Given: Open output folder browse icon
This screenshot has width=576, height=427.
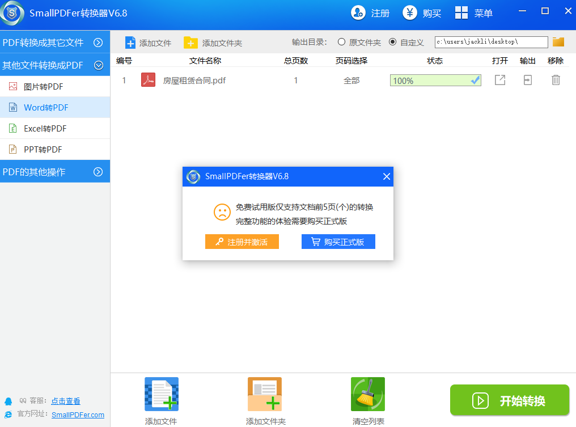Looking at the screenshot, I should [x=558, y=42].
